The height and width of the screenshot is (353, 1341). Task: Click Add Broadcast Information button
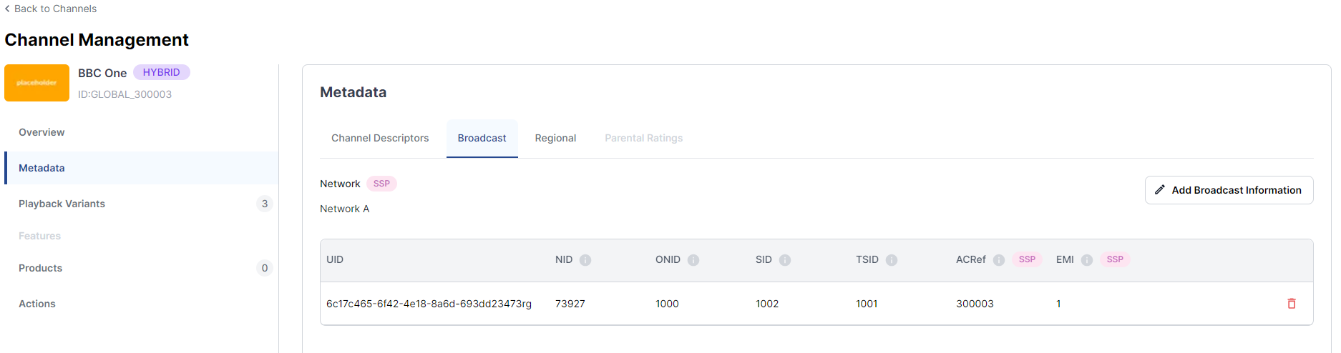tap(1229, 190)
